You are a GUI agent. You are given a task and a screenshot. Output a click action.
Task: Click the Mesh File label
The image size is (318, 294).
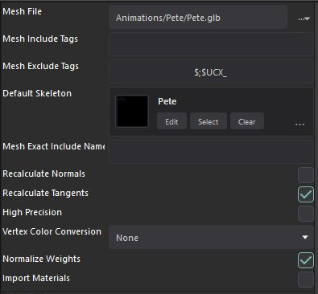click(23, 11)
